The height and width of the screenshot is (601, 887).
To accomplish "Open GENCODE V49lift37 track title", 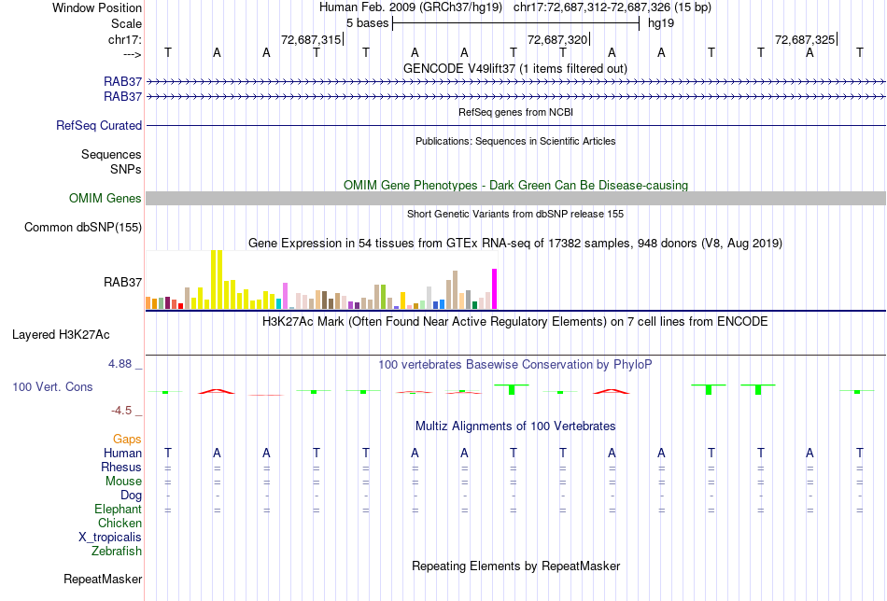I will click(515, 68).
